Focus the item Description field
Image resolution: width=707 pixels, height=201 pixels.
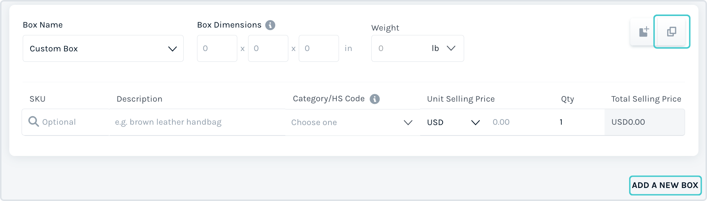click(197, 122)
